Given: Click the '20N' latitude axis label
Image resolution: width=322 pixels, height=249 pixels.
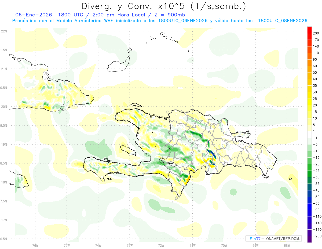Looking at the screenshot, I should (x=4, y=107).
